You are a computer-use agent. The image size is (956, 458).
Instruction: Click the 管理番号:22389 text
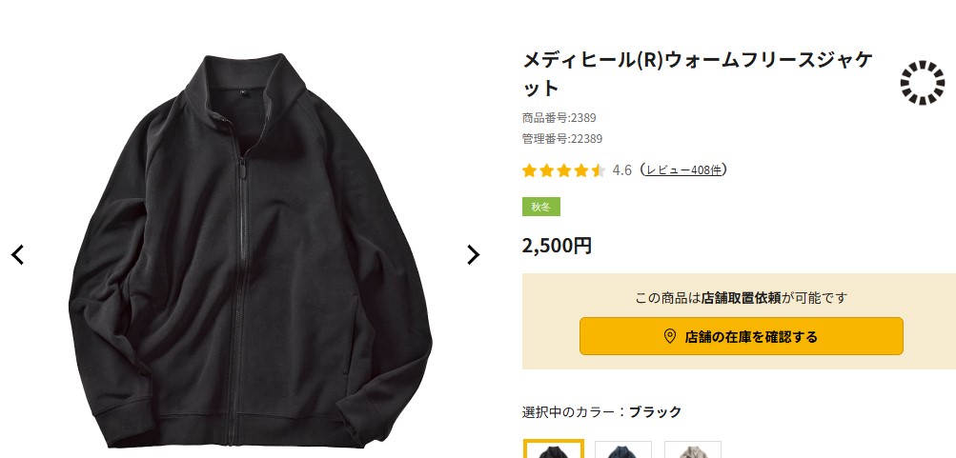click(562, 139)
